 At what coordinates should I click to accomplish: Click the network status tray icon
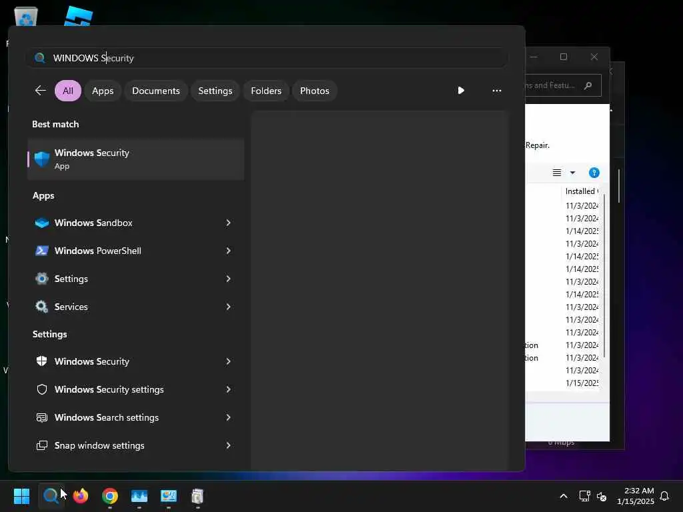584,496
